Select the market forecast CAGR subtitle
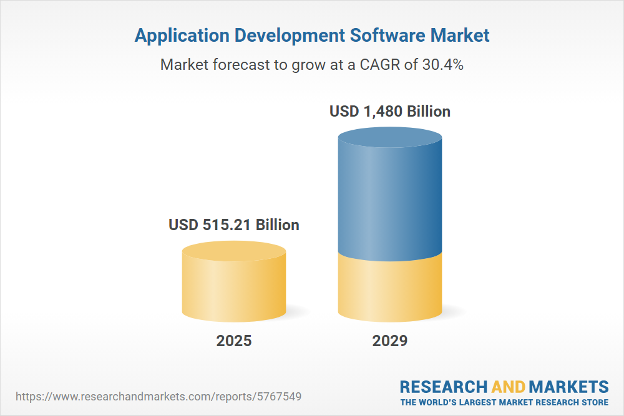The height and width of the screenshot is (416, 624). pyautogui.click(x=312, y=64)
